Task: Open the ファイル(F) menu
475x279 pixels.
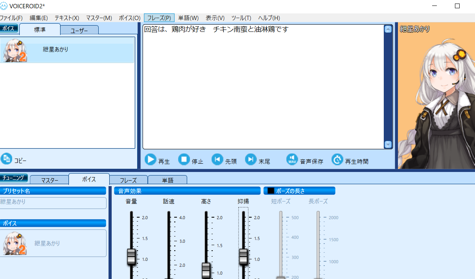Action: point(11,18)
